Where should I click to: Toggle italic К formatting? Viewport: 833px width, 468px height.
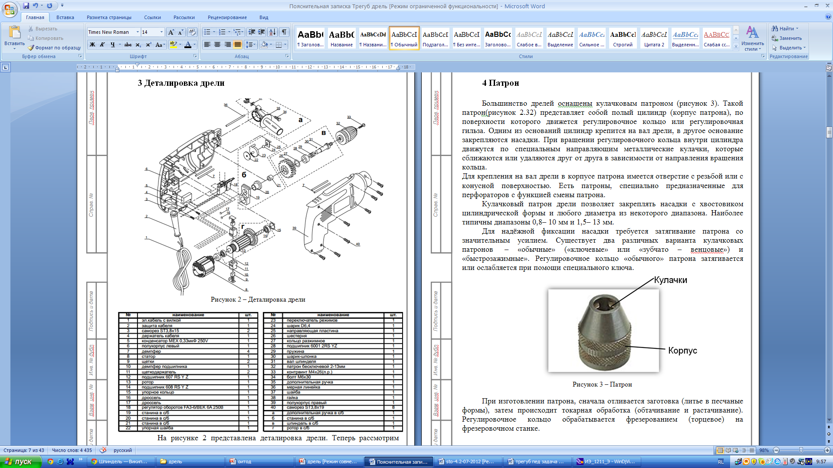pyautogui.click(x=102, y=45)
